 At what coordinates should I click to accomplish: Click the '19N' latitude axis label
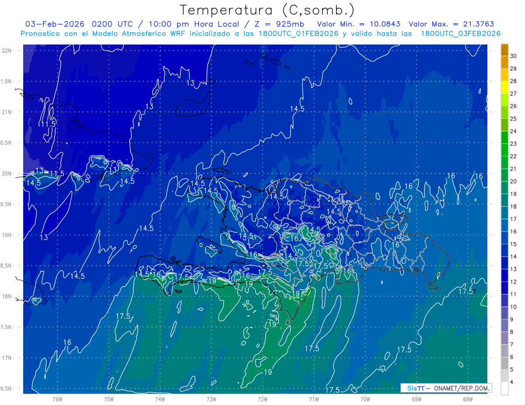(7, 235)
